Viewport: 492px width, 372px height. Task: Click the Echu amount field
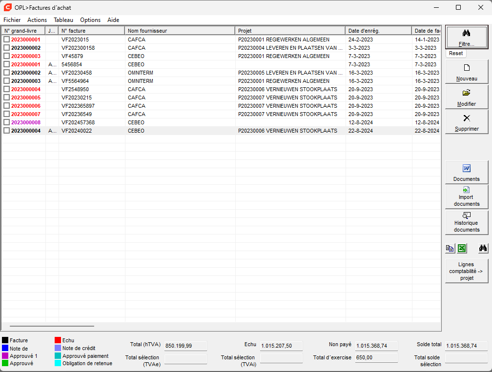coord(282,346)
